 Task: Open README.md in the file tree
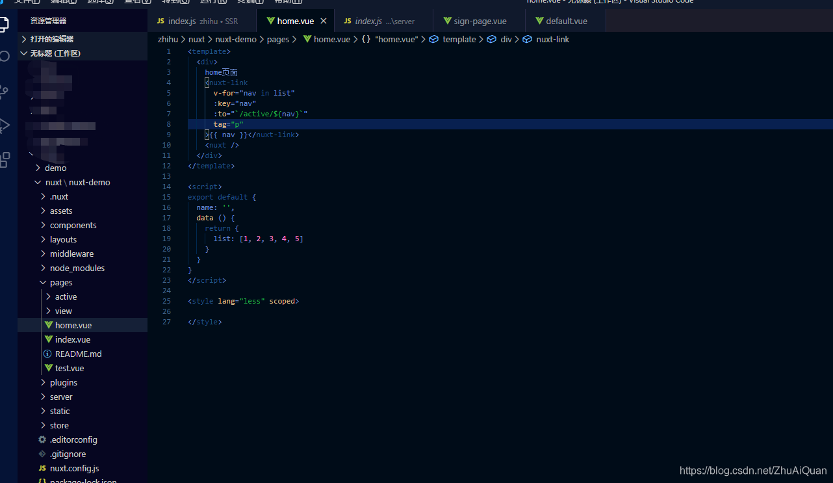83,354
